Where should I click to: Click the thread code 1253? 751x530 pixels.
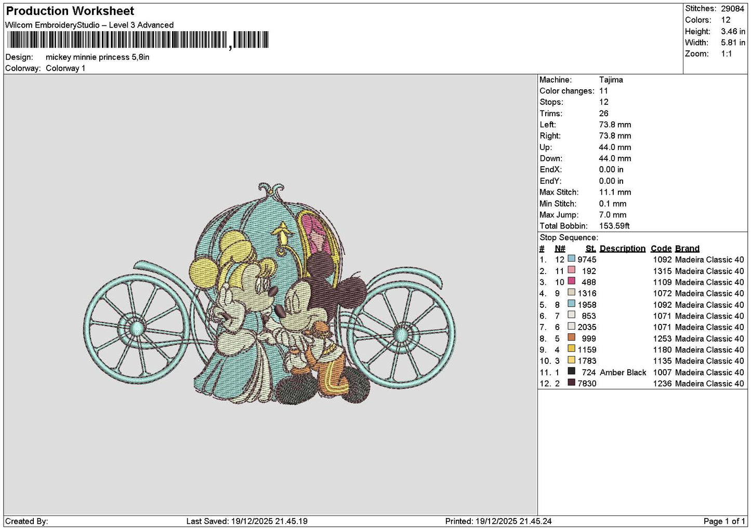pos(663,338)
